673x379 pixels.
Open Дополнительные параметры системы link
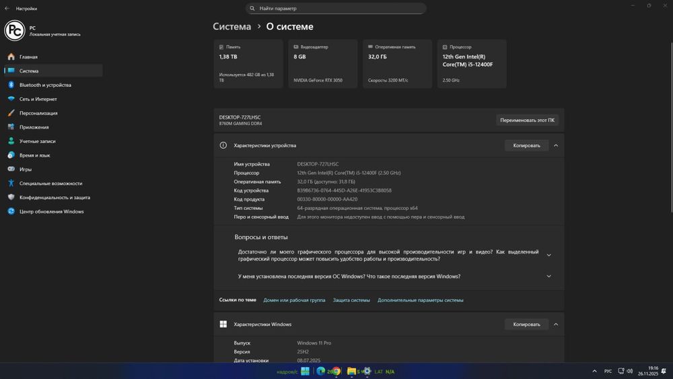(x=420, y=300)
